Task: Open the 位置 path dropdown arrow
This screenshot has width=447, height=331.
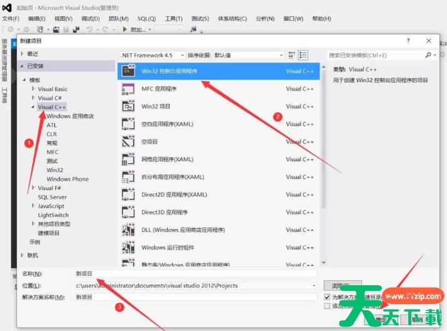Action: point(314,286)
